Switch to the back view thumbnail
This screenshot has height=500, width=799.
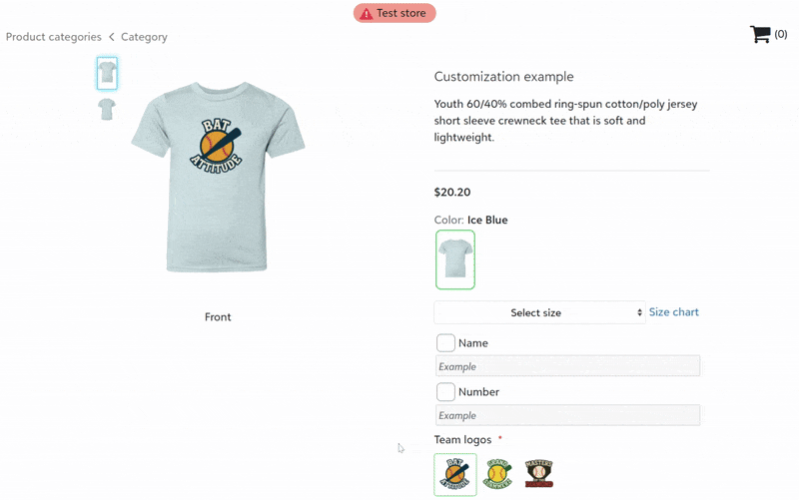[x=107, y=109]
